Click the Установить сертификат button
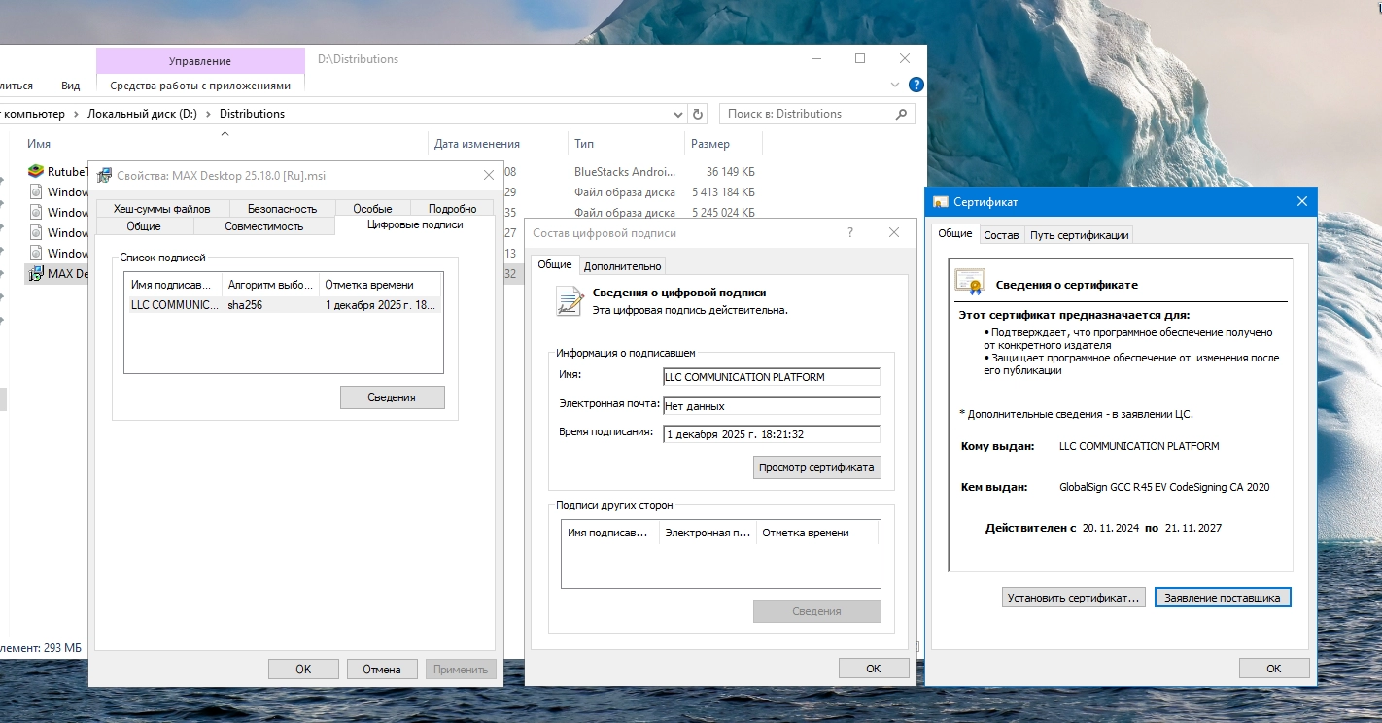This screenshot has width=1382, height=723. [1073, 598]
